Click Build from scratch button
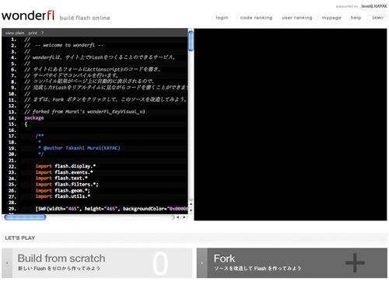Image resolution: width=389 pixels, height=281 pixels. coord(97,263)
